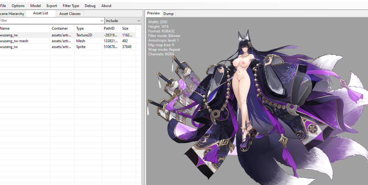This screenshot has width=368, height=185.
Task: Focus the Filter text field
Action: tap(50, 21)
